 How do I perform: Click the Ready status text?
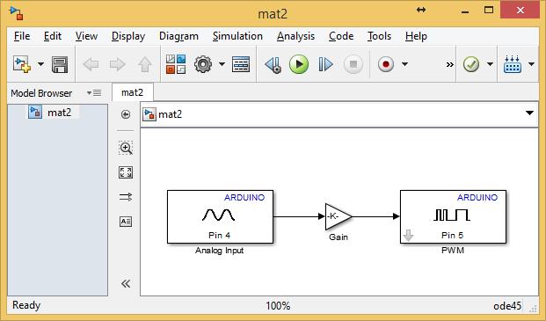coord(26,305)
